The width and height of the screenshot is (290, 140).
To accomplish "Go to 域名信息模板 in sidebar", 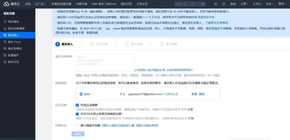I will 16,29.
